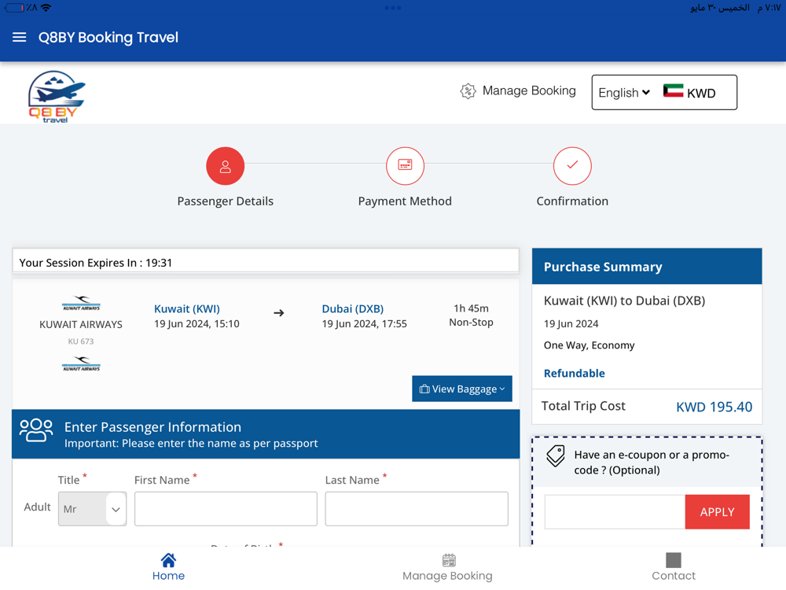Open the English language dropdown

(x=624, y=93)
